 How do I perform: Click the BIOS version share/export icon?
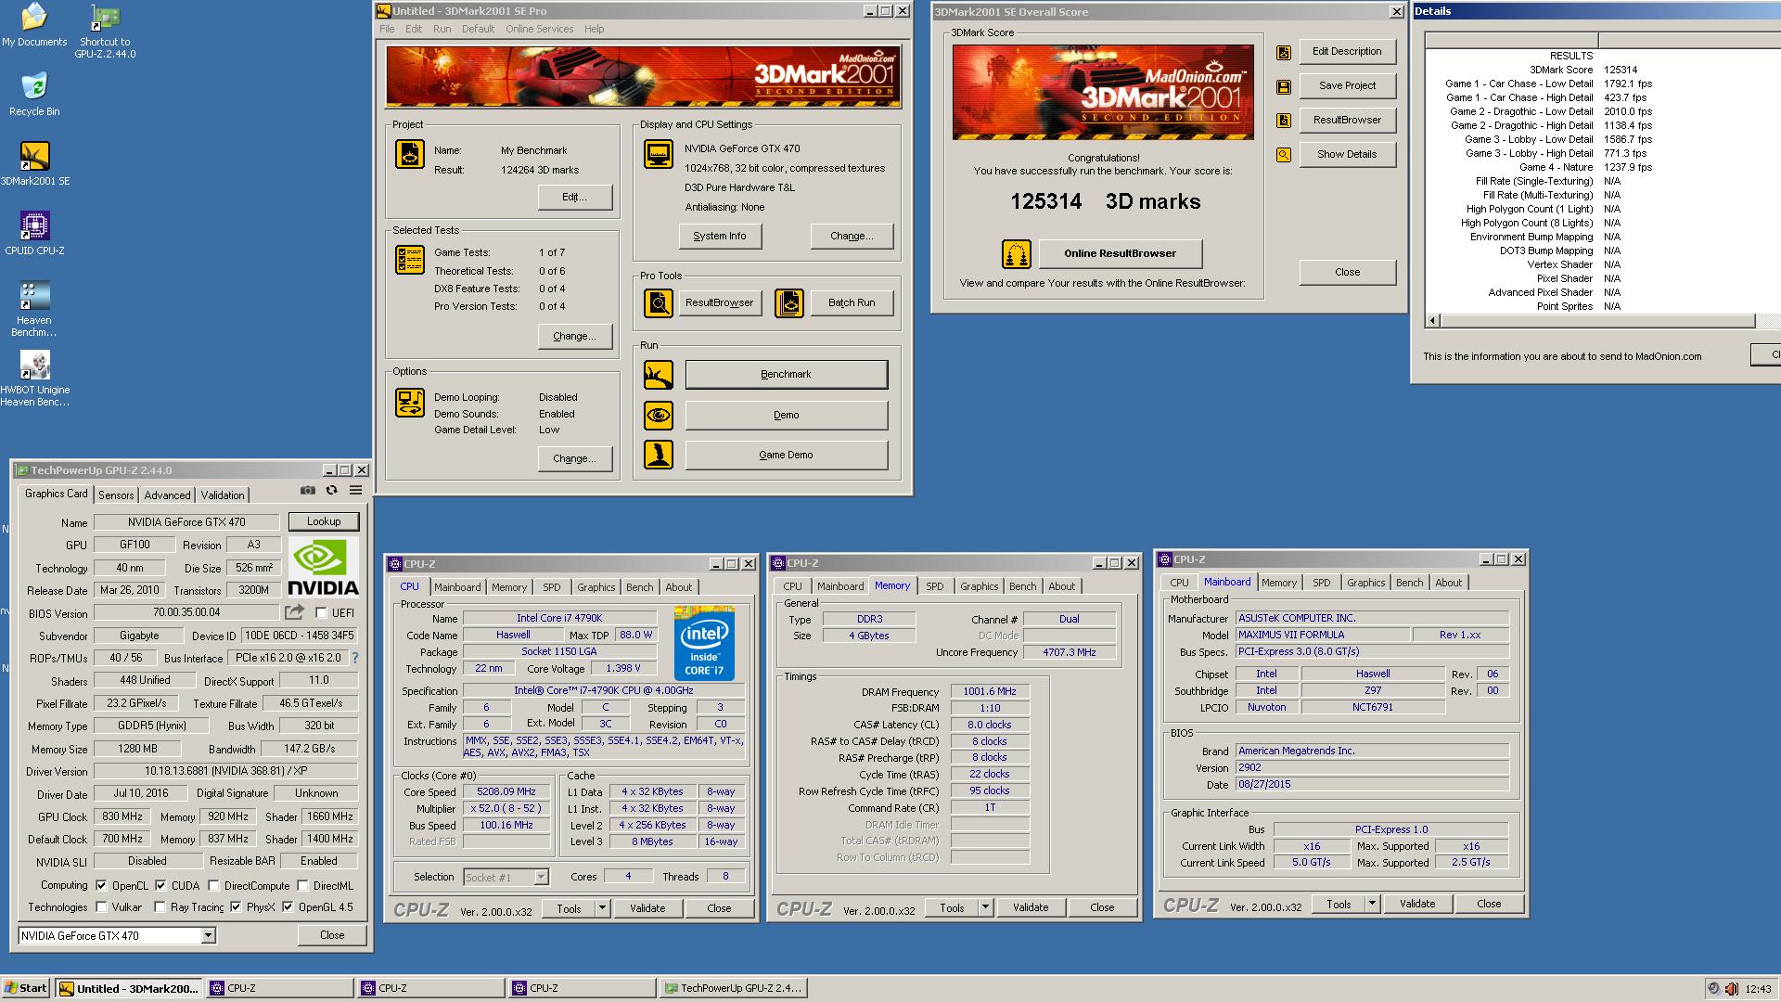[x=294, y=612]
